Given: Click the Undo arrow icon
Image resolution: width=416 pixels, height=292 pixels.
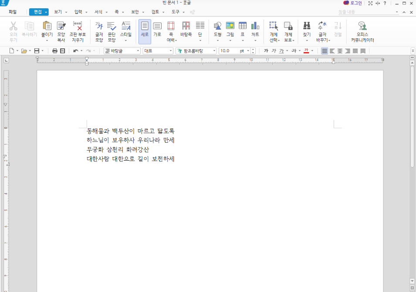Looking at the screenshot, I should pyautogui.click(x=76, y=51).
